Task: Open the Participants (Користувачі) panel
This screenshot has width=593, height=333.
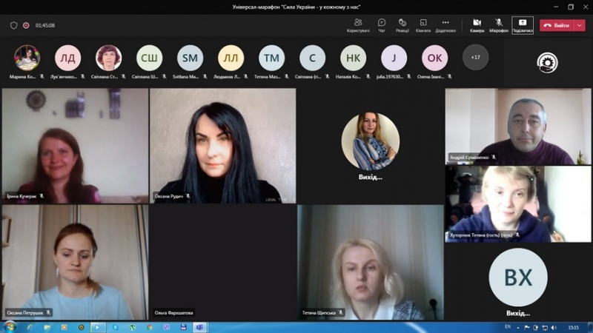Action: (x=358, y=24)
